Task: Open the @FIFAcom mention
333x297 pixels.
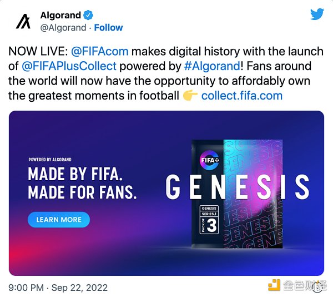Action: [x=100, y=51]
